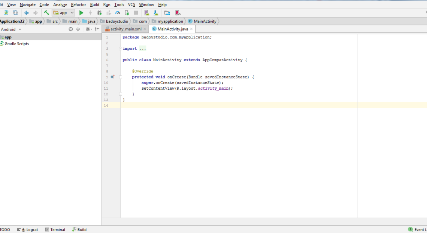Screen dimensions: 427x233
Task: Hide the Project tool window panel
Action: [x=97, y=29]
